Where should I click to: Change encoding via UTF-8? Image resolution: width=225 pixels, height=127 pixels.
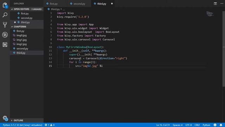(x=188, y=125)
